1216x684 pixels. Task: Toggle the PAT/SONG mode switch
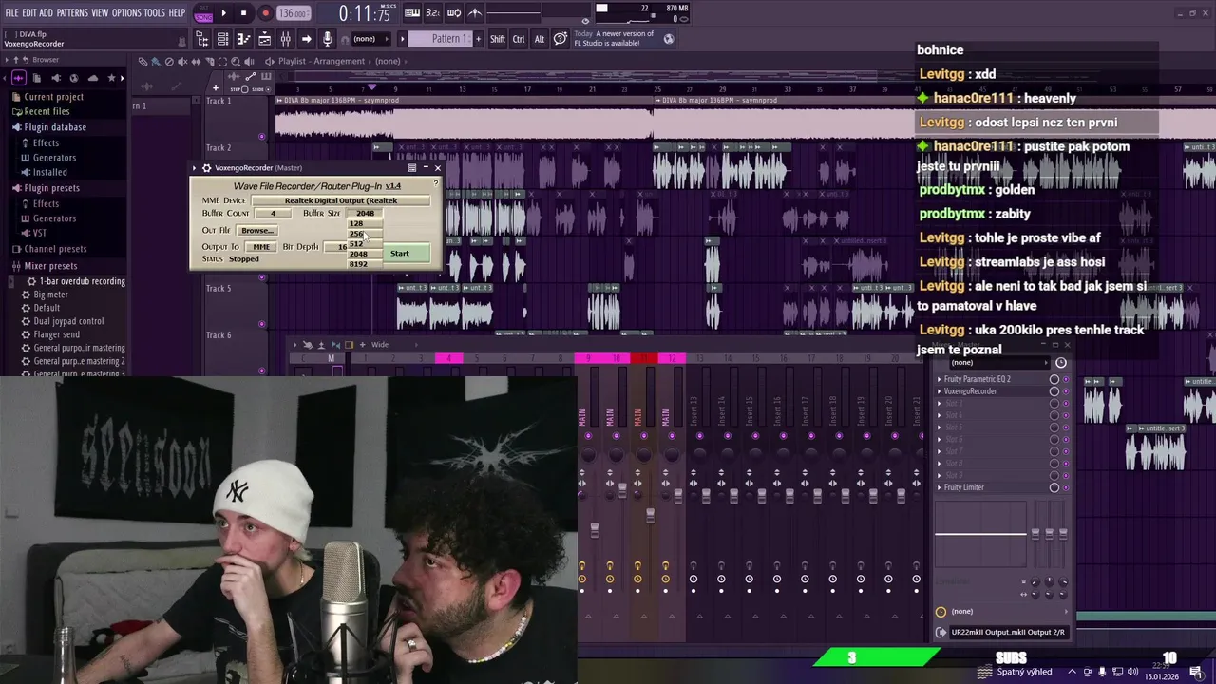pos(203,13)
